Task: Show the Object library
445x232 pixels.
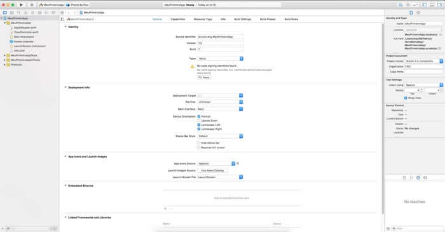Action: pos(418,178)
